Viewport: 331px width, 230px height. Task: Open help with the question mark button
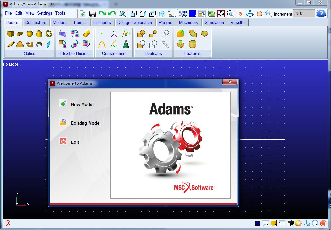pyautogui.click(x=321, y=14)
